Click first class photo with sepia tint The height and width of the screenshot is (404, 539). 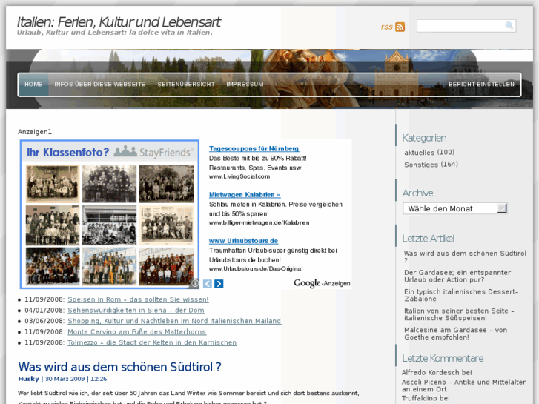pos(53,184)
